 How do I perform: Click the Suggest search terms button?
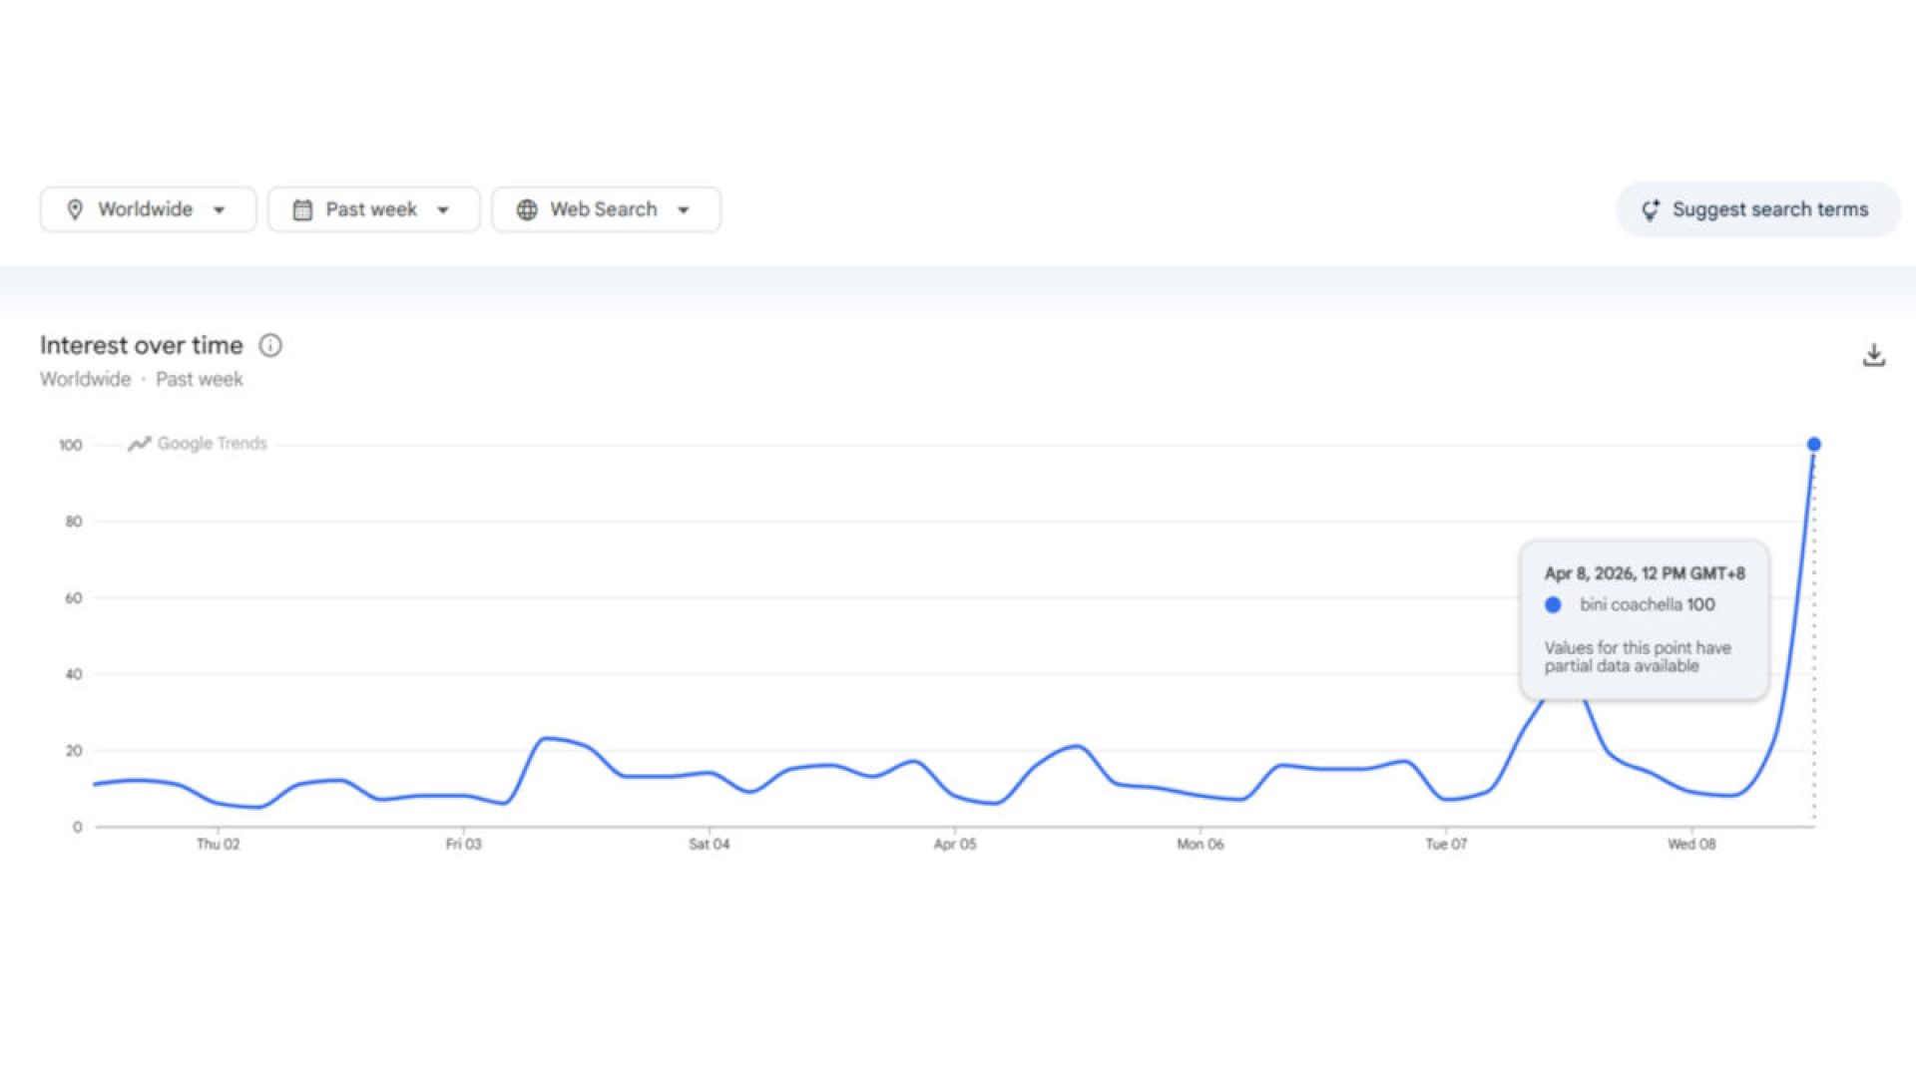click(1757, 209)
